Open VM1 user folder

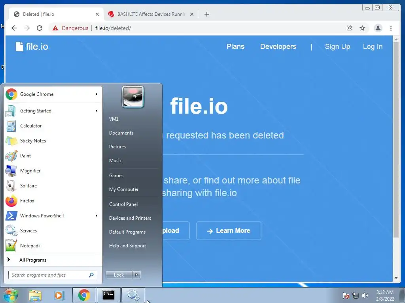pos(114,119)
